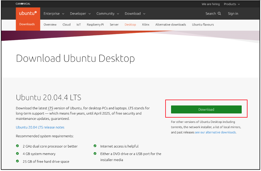Viewport: 261px width, 171px height.
Task: Switch to the Server tab
Action: [114, 25]
